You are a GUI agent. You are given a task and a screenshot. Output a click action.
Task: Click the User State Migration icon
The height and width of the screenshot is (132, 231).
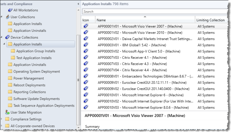(x=8, y=112)
